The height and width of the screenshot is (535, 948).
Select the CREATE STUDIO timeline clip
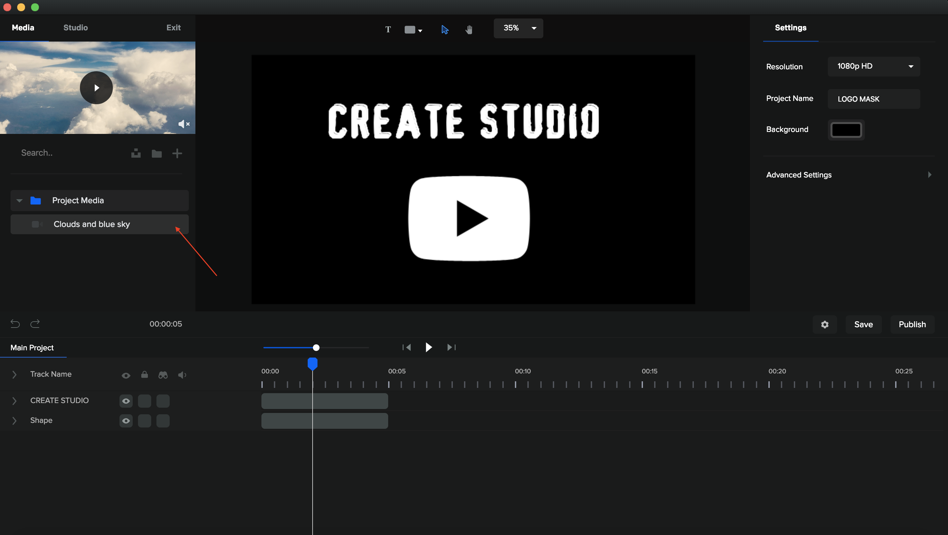(324, 401)
